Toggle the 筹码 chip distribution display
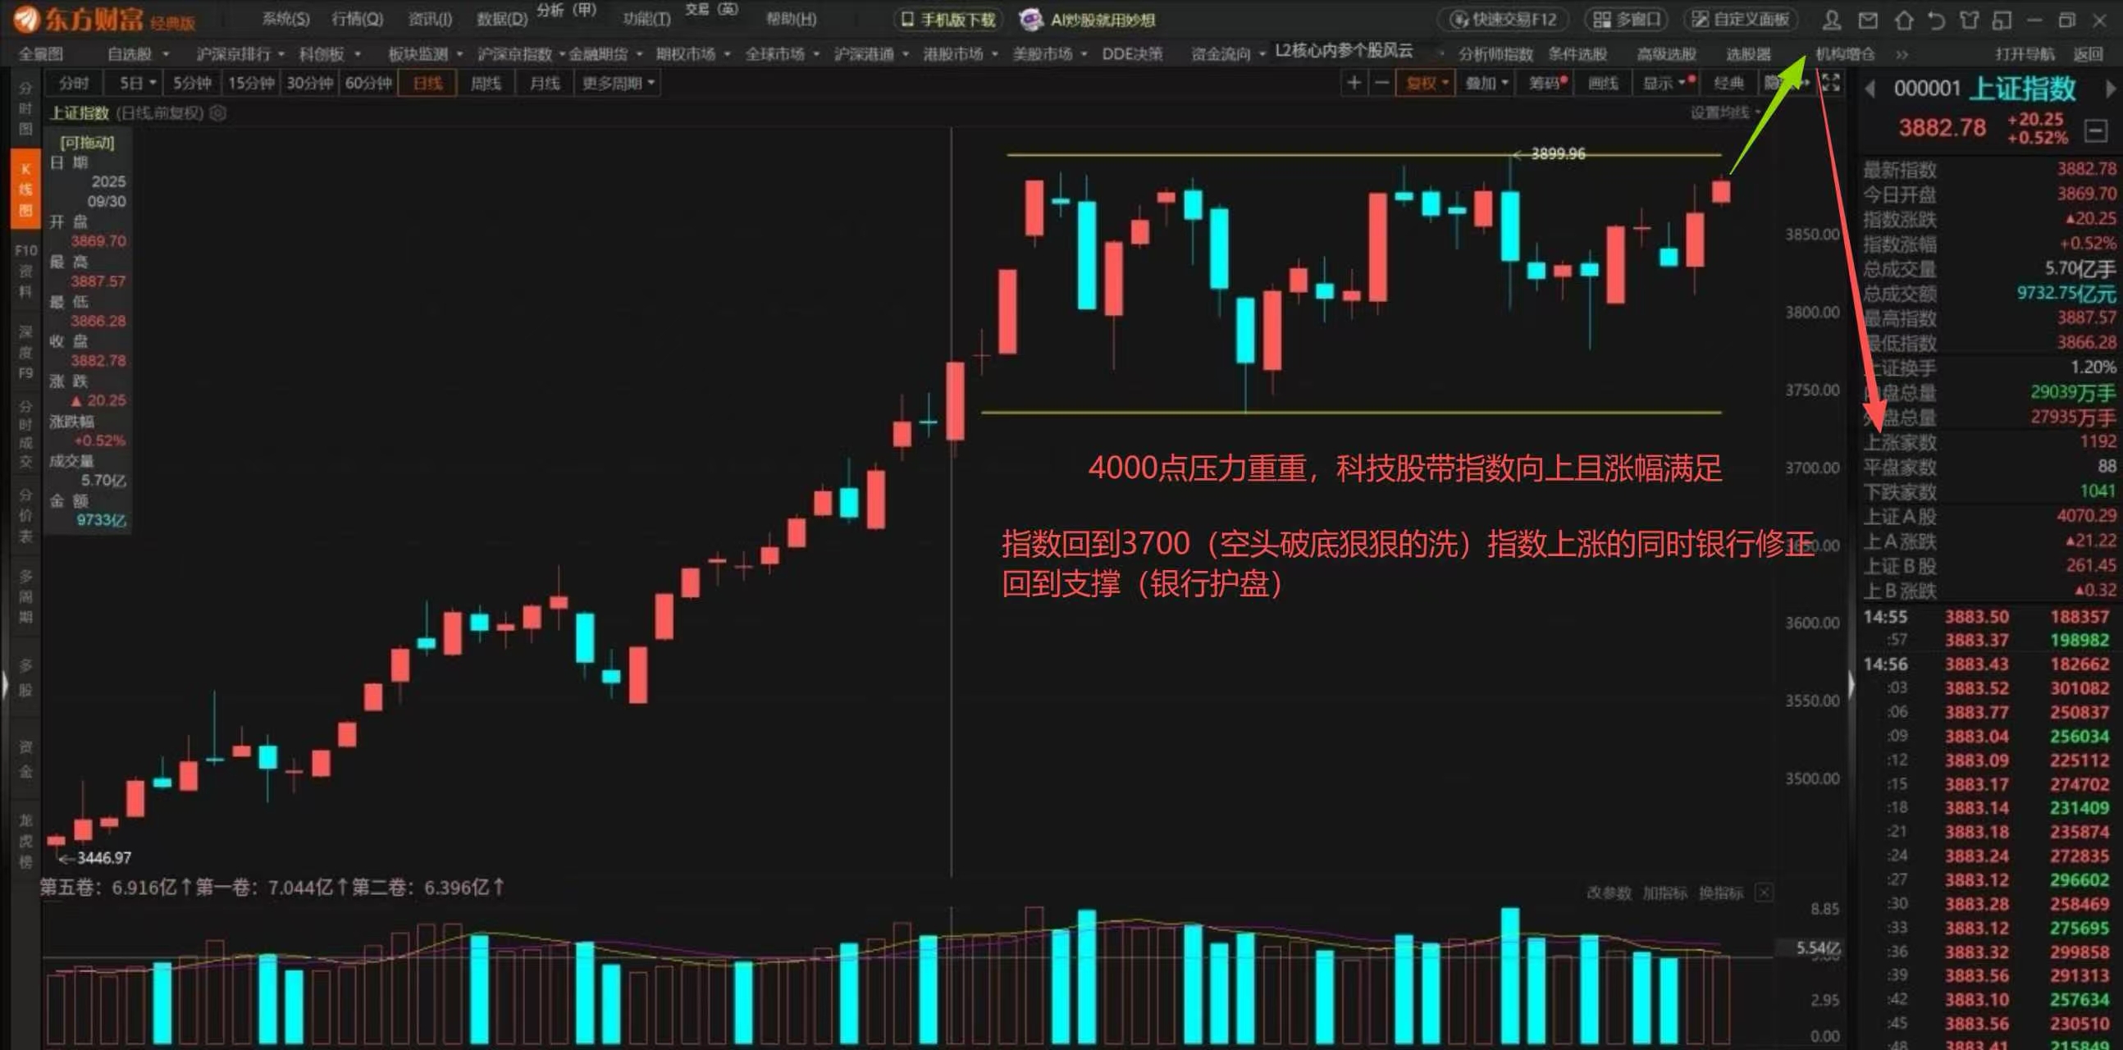The width and height of the screenshot is (2123, 1050). point(1546,83)
